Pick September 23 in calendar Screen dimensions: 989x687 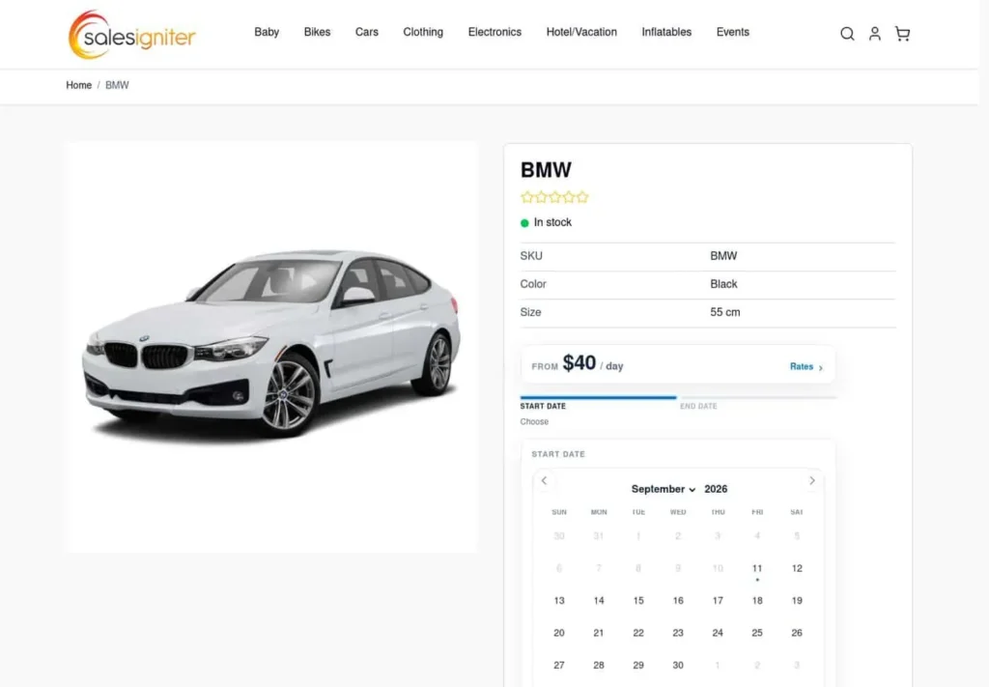tap(678, 633)
